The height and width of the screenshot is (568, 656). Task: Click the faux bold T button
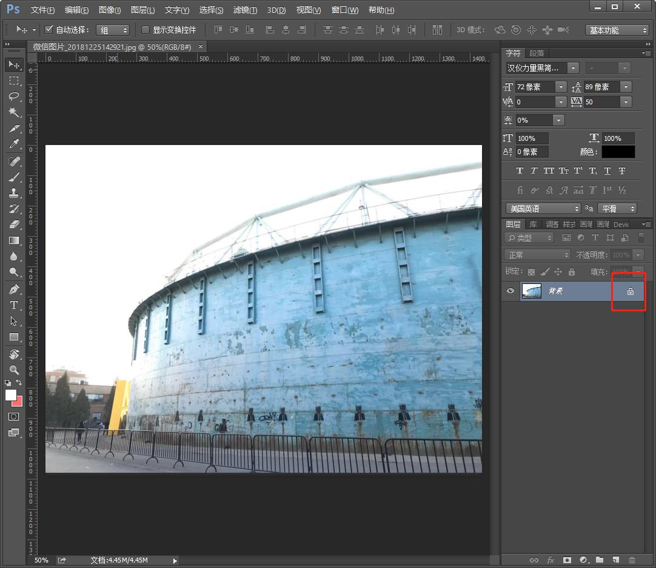pos(520,171)
